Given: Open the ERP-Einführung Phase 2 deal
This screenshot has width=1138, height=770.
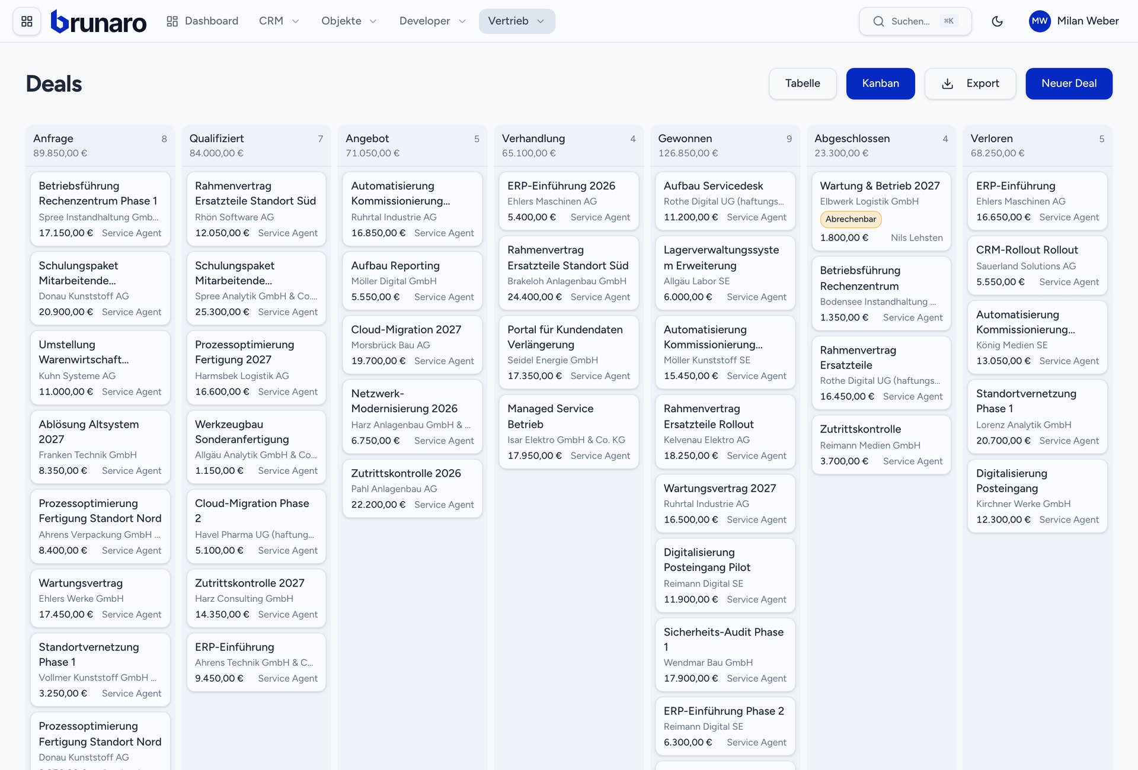Looking at the screenshot, I should click(x=725, y=726).
